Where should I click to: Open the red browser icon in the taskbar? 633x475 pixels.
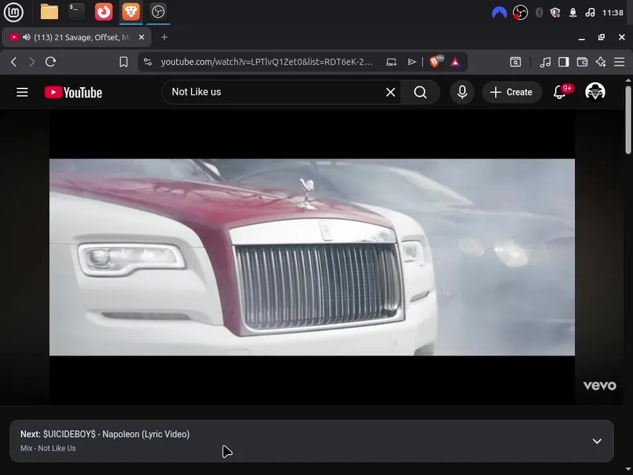[104, 12]
